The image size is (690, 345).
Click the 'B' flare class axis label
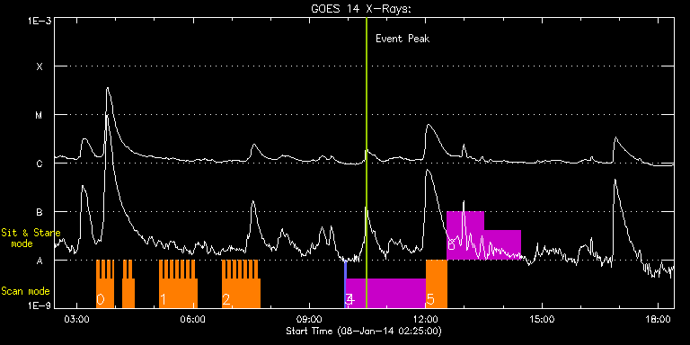(x=40, y=212)
